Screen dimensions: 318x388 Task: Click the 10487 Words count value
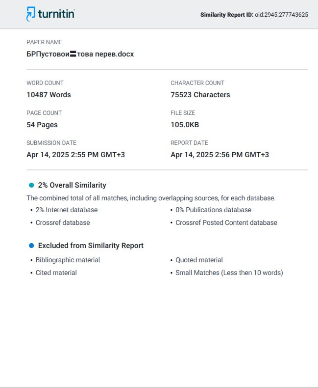[49, 95]
